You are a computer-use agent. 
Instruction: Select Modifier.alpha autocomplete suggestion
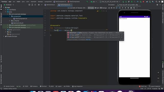pos(95,33)
